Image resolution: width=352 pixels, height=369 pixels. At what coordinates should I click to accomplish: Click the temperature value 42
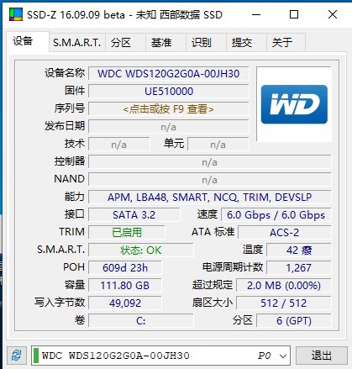299,250
